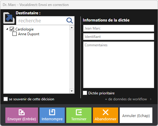Image resolution: width=158 pixels, height=126 pixels.
Task: Click the recipient list scroll-up arrow
Action: pos(72,28)
